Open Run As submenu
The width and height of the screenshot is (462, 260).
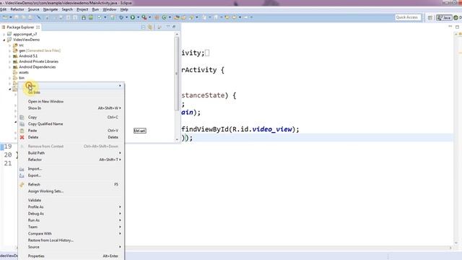pos(71,220)
